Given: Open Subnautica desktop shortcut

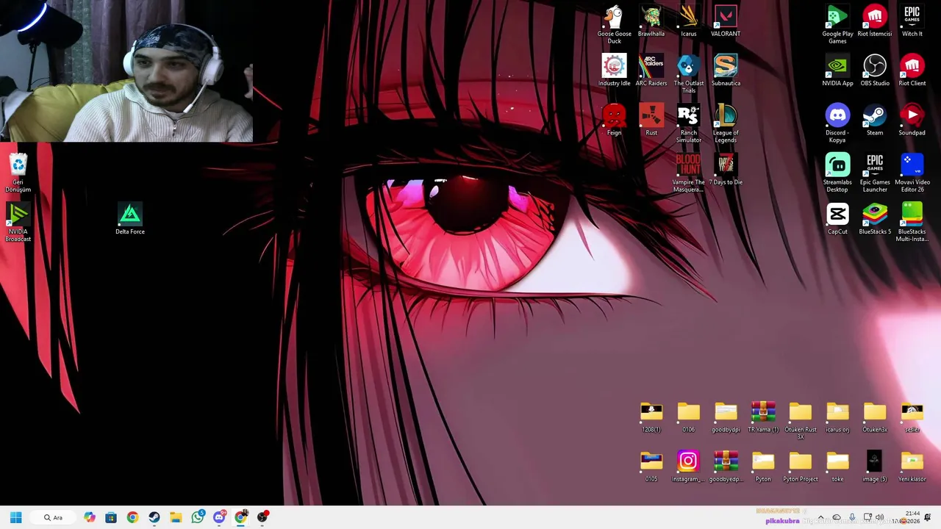Looking at the screenshot, I should click(726, 71).
